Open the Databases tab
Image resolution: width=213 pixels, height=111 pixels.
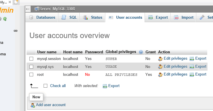click(x=42, y=17)
